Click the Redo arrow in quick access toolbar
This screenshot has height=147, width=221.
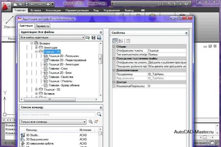click(x=40, y=4)
